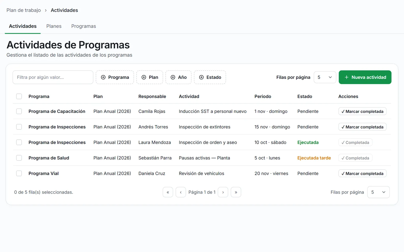Select all rows with header checkbox
Viewport: 404px width, 252px height.
pos(19,96)
